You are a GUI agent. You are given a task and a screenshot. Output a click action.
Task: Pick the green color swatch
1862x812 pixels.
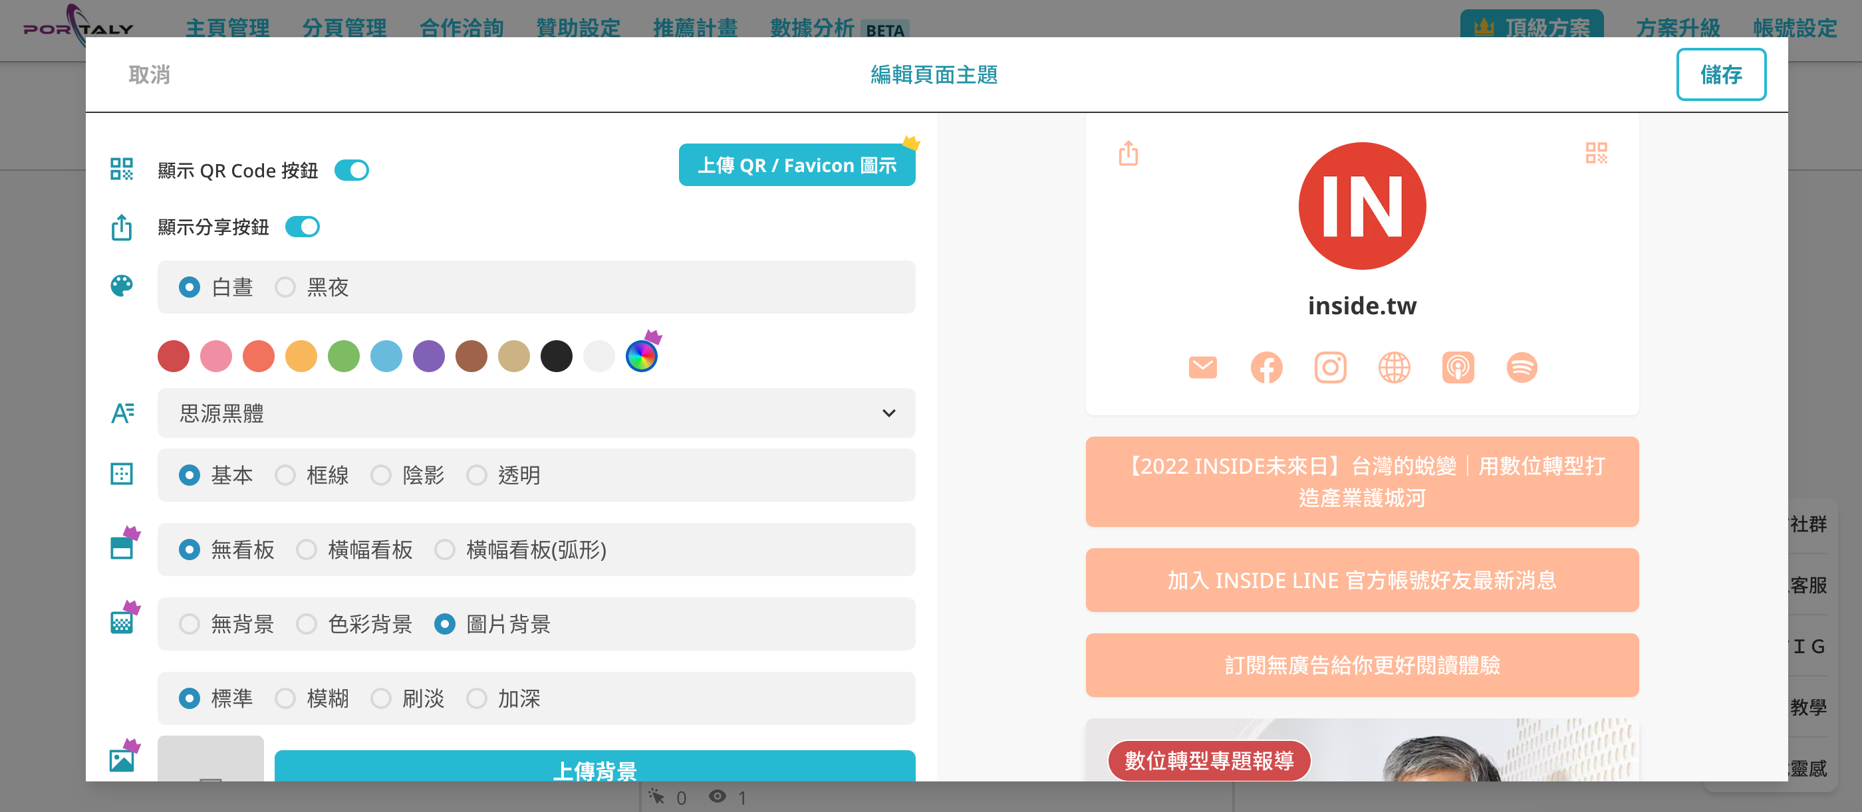click(343, 356)
